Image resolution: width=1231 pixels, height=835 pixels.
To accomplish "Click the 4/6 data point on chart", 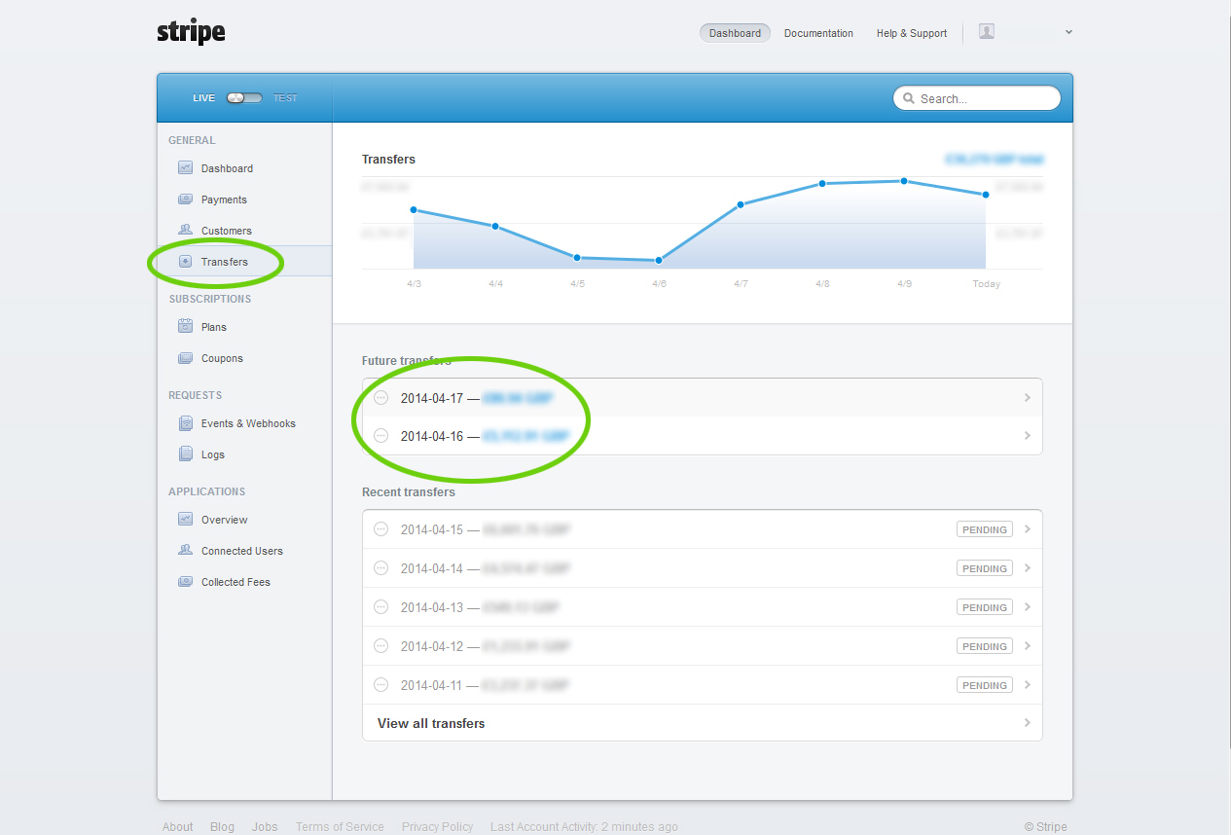I will pyautogui.click(x=659, y=261).
